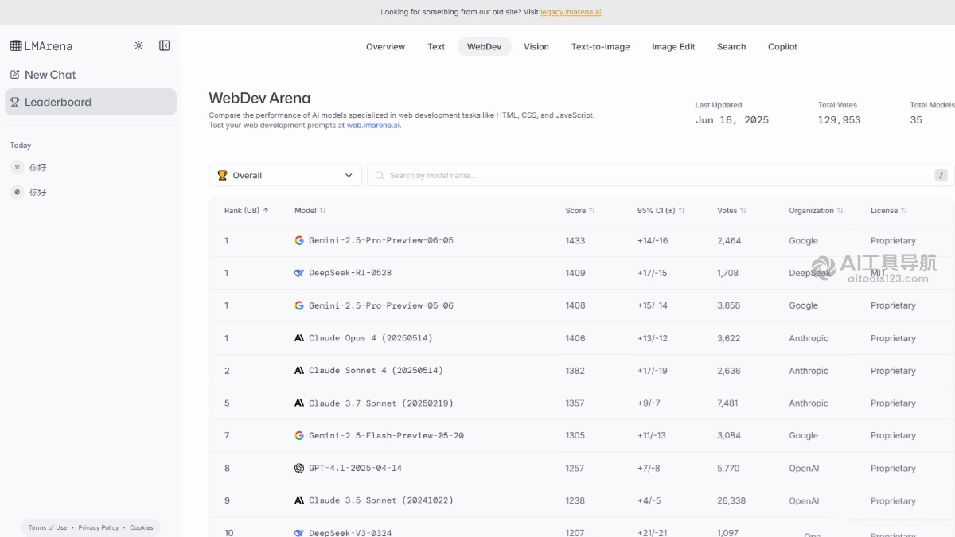Viewport: 955px width, 537px height.
Task: Open the Overall category dropdown
Action: click(x=285, y=175)
